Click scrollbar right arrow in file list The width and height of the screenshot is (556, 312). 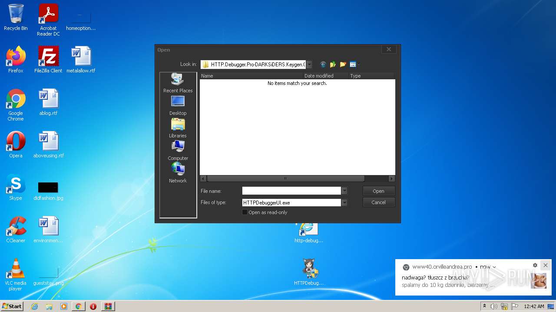coord(391,179)
